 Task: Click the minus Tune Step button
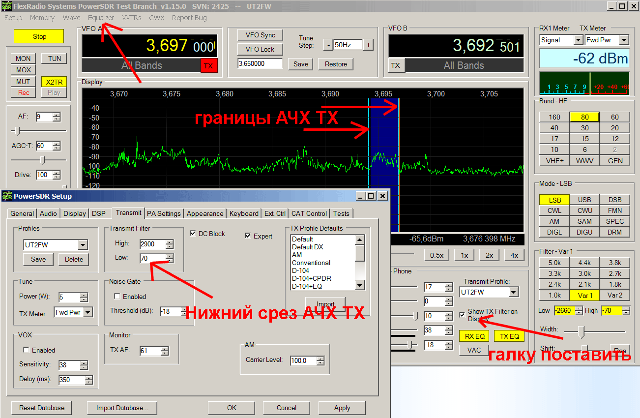coord(328,45)
